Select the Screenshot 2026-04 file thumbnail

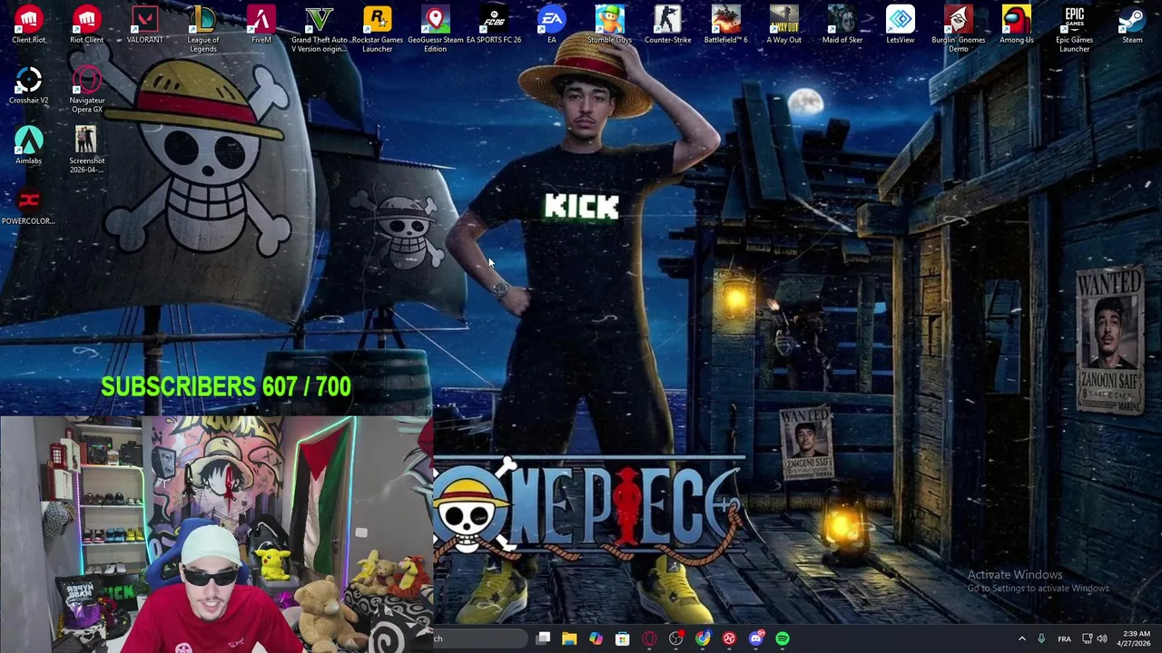tap(86, 151)
